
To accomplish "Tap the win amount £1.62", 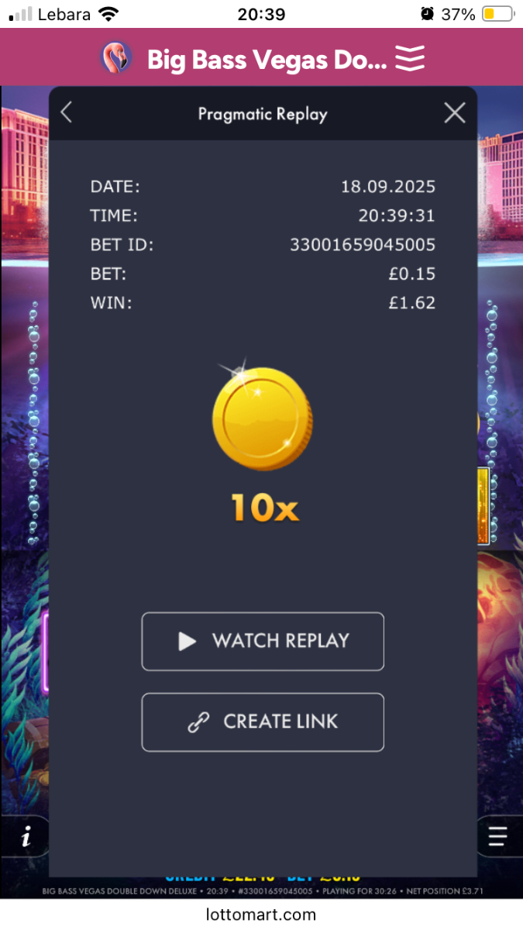I will (x=412, y=302).
